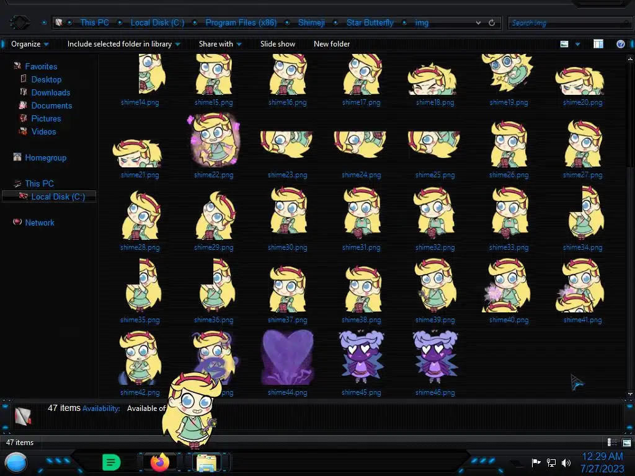Select Local Disk (C:) in navigation tree
Viewport: 635px width, 476px height.
tap(50, 196)
